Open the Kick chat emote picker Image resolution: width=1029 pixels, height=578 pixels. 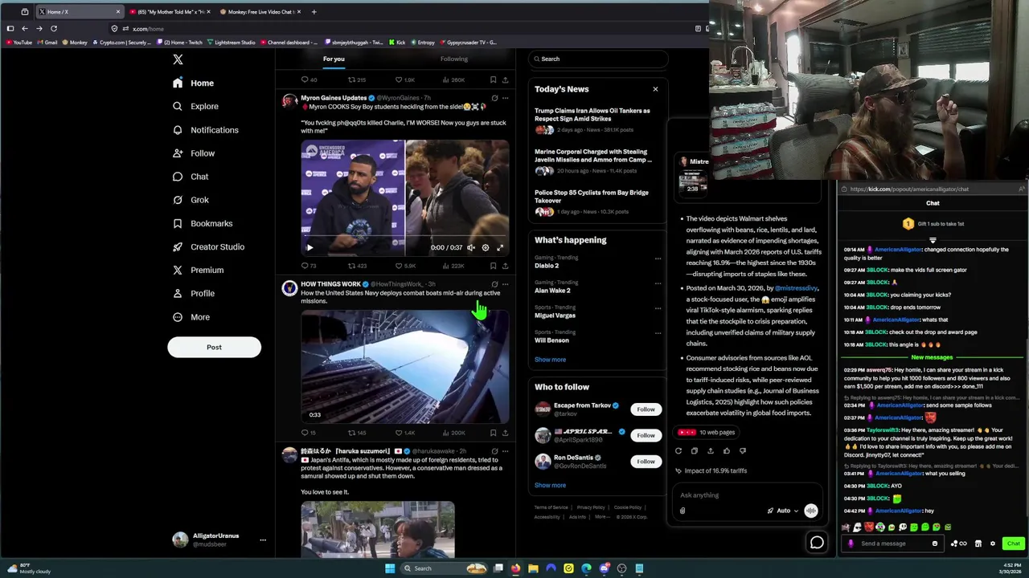[x=934, y=543]
